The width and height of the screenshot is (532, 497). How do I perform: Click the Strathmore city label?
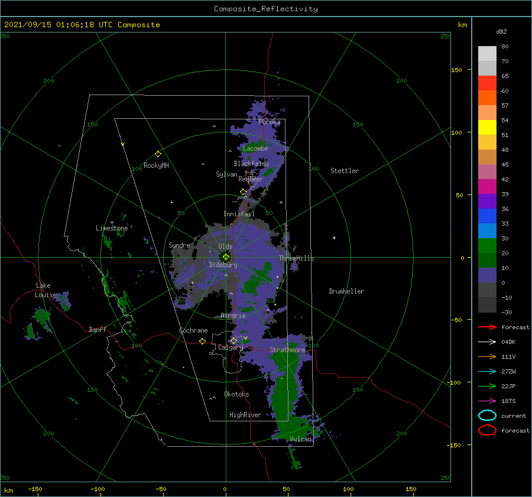pyautogui.click(x=287, y=349)
